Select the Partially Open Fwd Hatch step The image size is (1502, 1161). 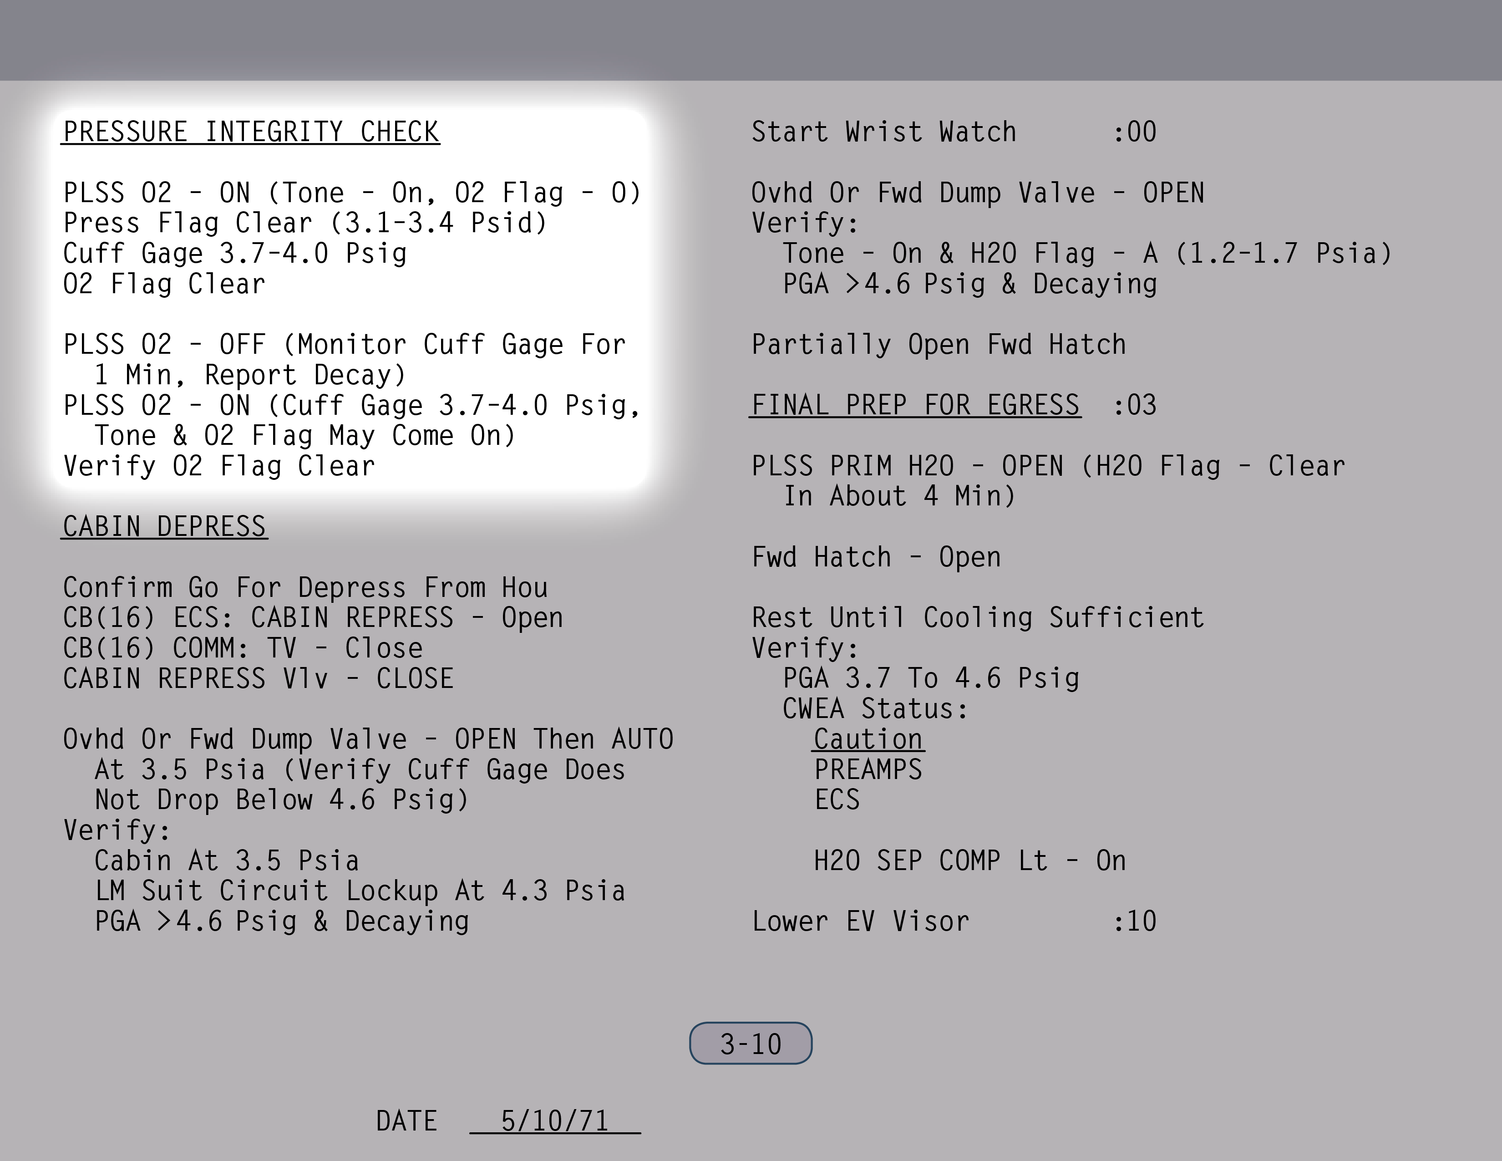pyautogui.click(x=939, y=345)
